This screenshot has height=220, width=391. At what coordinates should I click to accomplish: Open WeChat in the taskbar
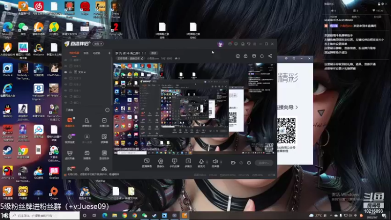tap(144, 215)
